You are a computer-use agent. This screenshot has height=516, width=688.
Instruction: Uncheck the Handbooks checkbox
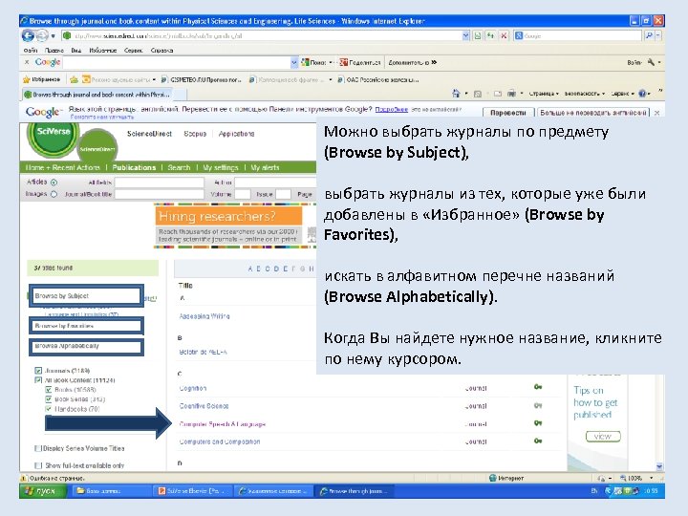tap(49, 409)
